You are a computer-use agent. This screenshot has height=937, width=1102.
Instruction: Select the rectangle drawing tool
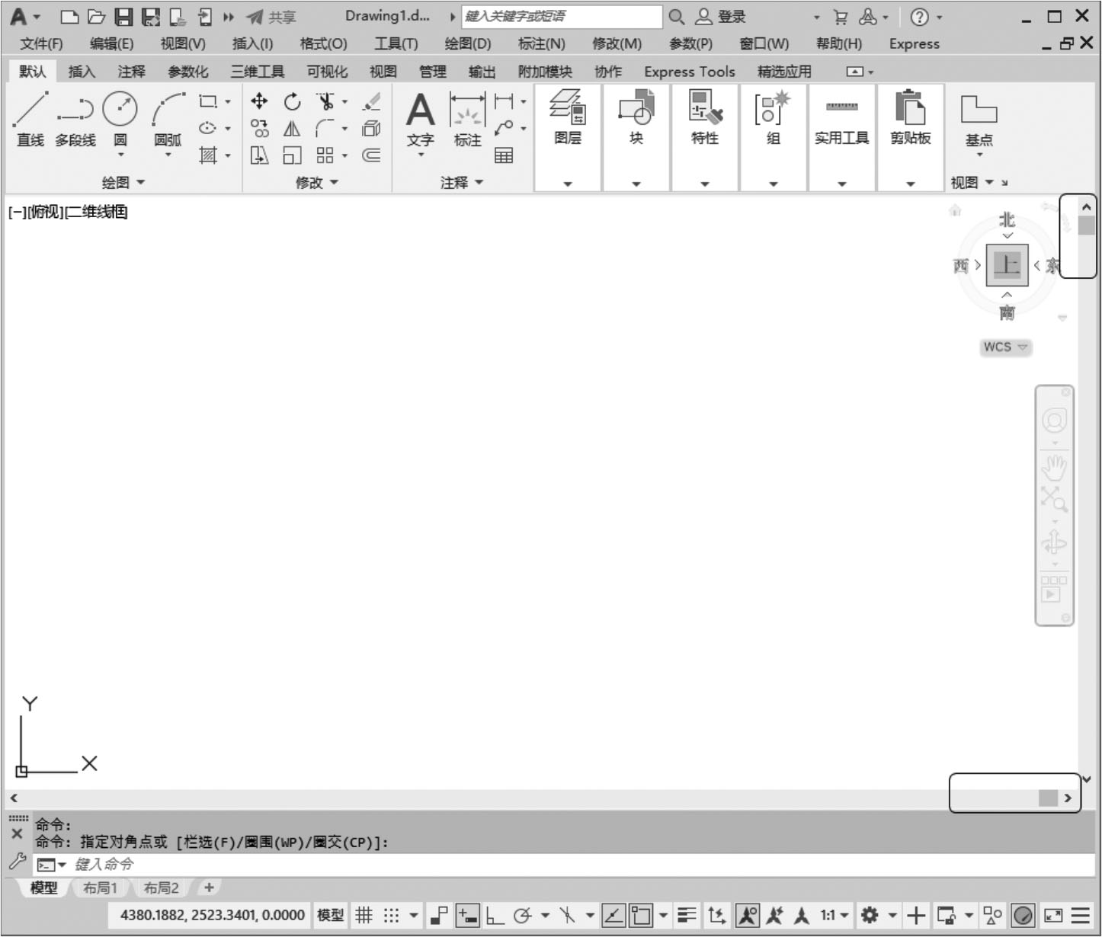207,101
